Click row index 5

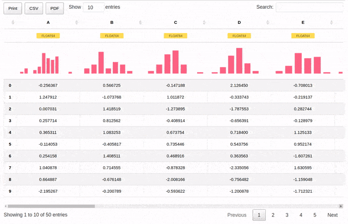point(10,144)
